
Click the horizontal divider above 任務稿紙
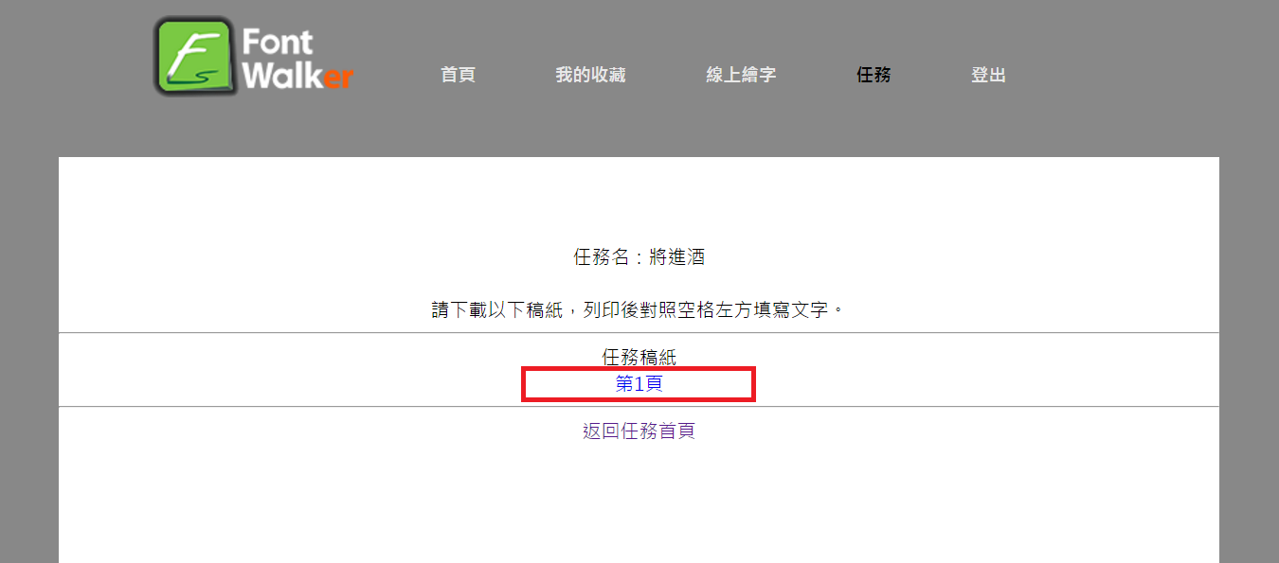click(639, 333)
